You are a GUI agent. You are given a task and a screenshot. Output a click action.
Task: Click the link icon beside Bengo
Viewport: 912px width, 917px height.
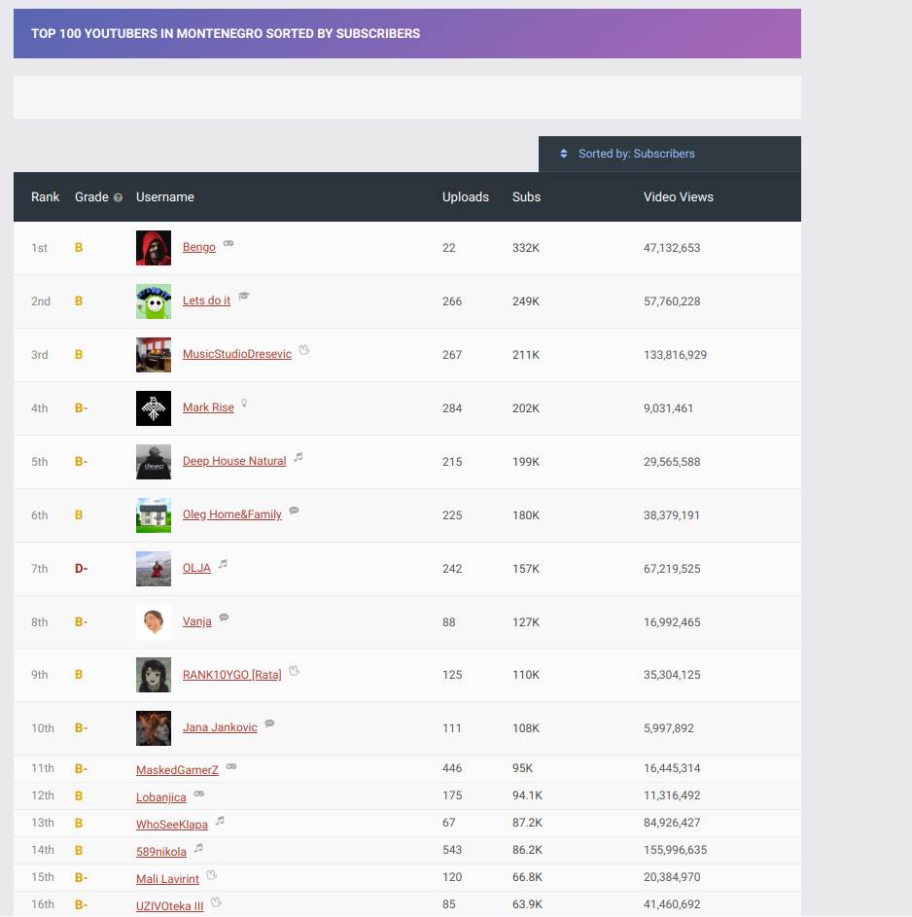tap(228, 245)
